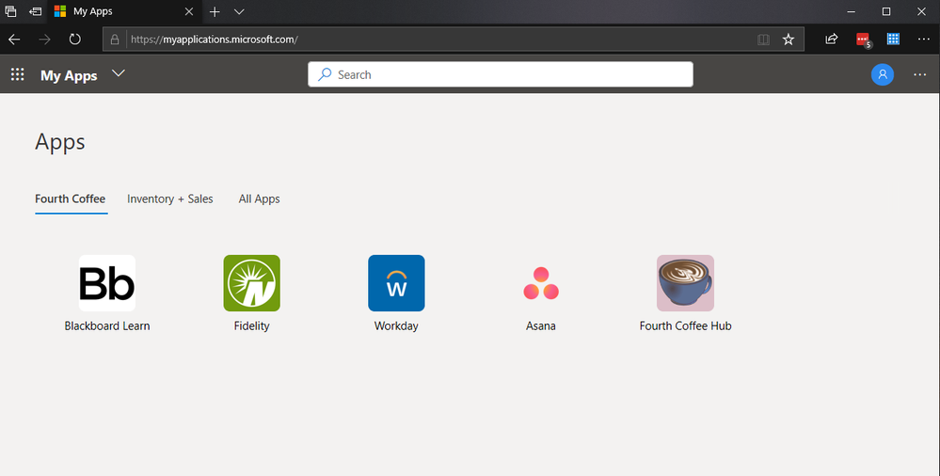This screenshot has width=940, height=476.
Task: Open the Fourth Coffee Hub coffee cup icon
Action: coord(685,283)
